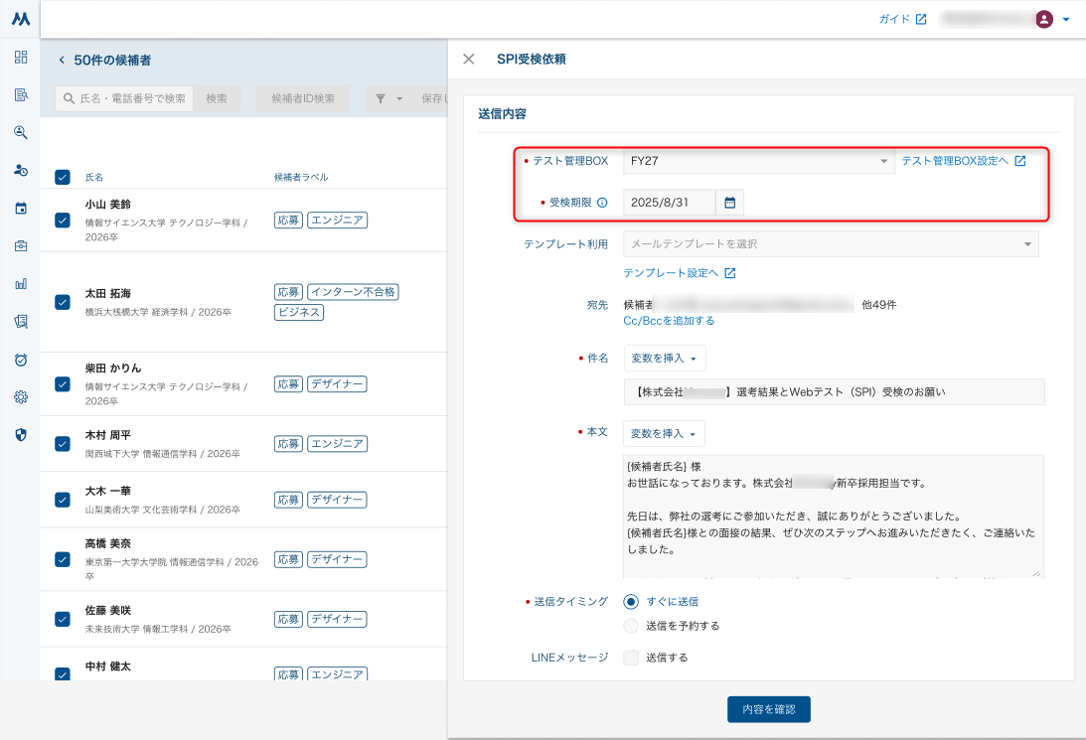Open the date picker calendar icon for 受検期限
1086x740 pixels.
(730, 203)
